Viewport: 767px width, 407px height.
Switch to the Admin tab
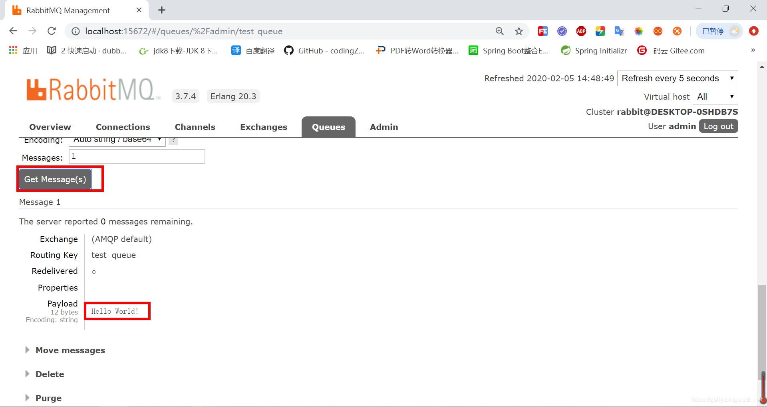click(x=384, y=127)
